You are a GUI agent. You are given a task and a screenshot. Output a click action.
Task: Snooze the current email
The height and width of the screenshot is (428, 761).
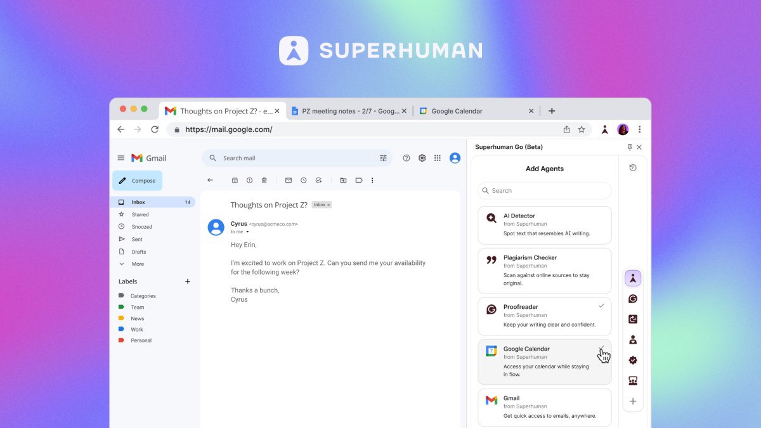304,180
